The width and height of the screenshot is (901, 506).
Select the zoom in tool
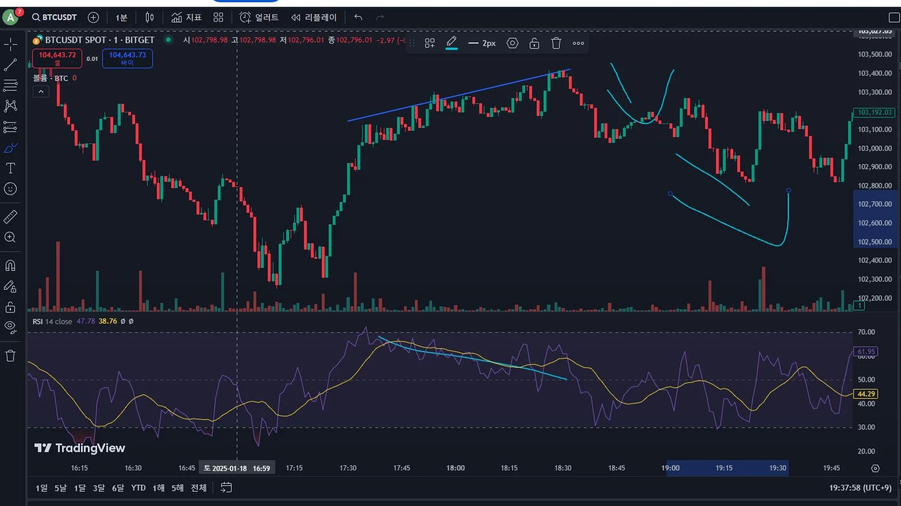(x=10, y=238)
